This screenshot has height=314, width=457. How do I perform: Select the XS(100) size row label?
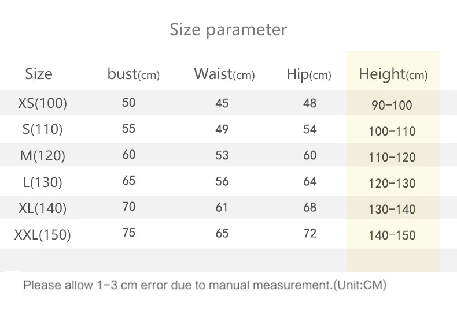click(x=43, y=103)
